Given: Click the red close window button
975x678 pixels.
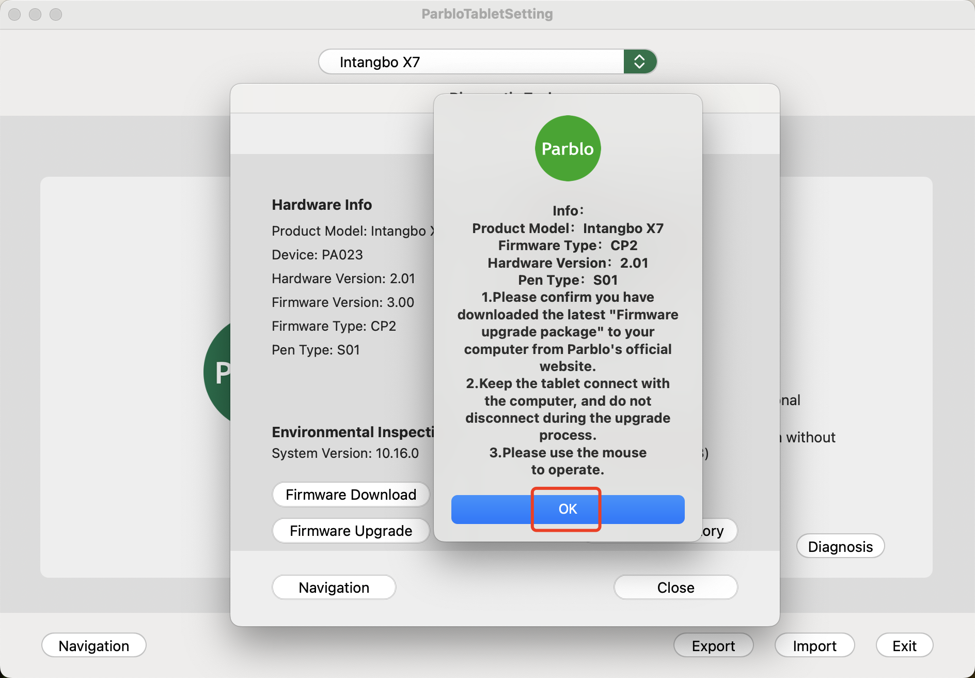Looking at the screenshot, I should (14, 14).
